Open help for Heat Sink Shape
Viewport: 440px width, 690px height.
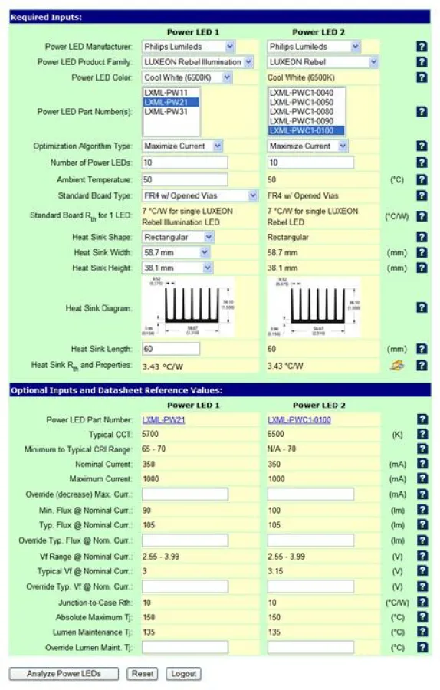422,237
